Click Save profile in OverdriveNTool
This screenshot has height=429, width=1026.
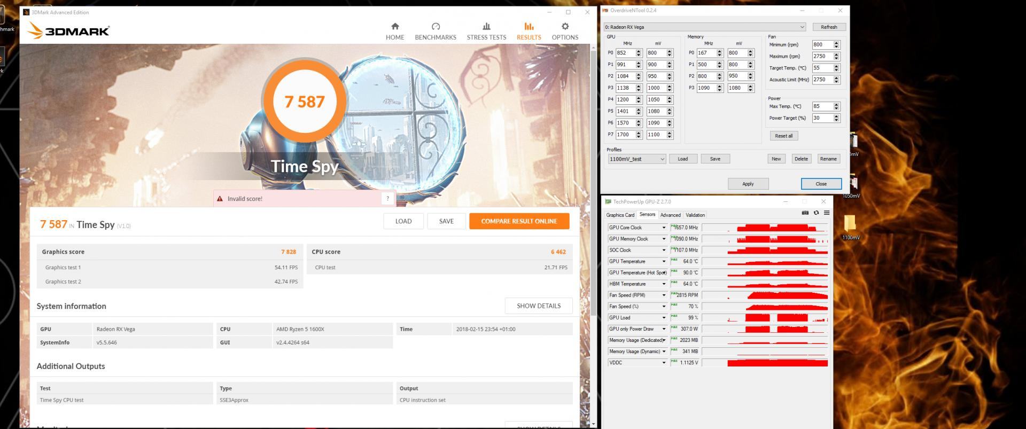pyautogui.click(x=715, y=159)
